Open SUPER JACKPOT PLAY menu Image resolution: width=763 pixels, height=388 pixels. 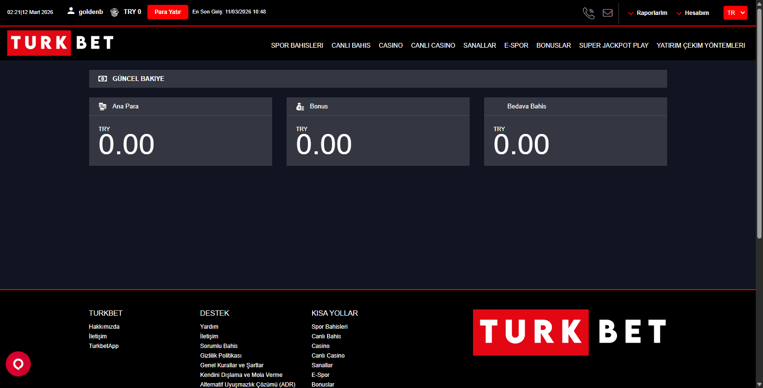(x=614, y=45)
